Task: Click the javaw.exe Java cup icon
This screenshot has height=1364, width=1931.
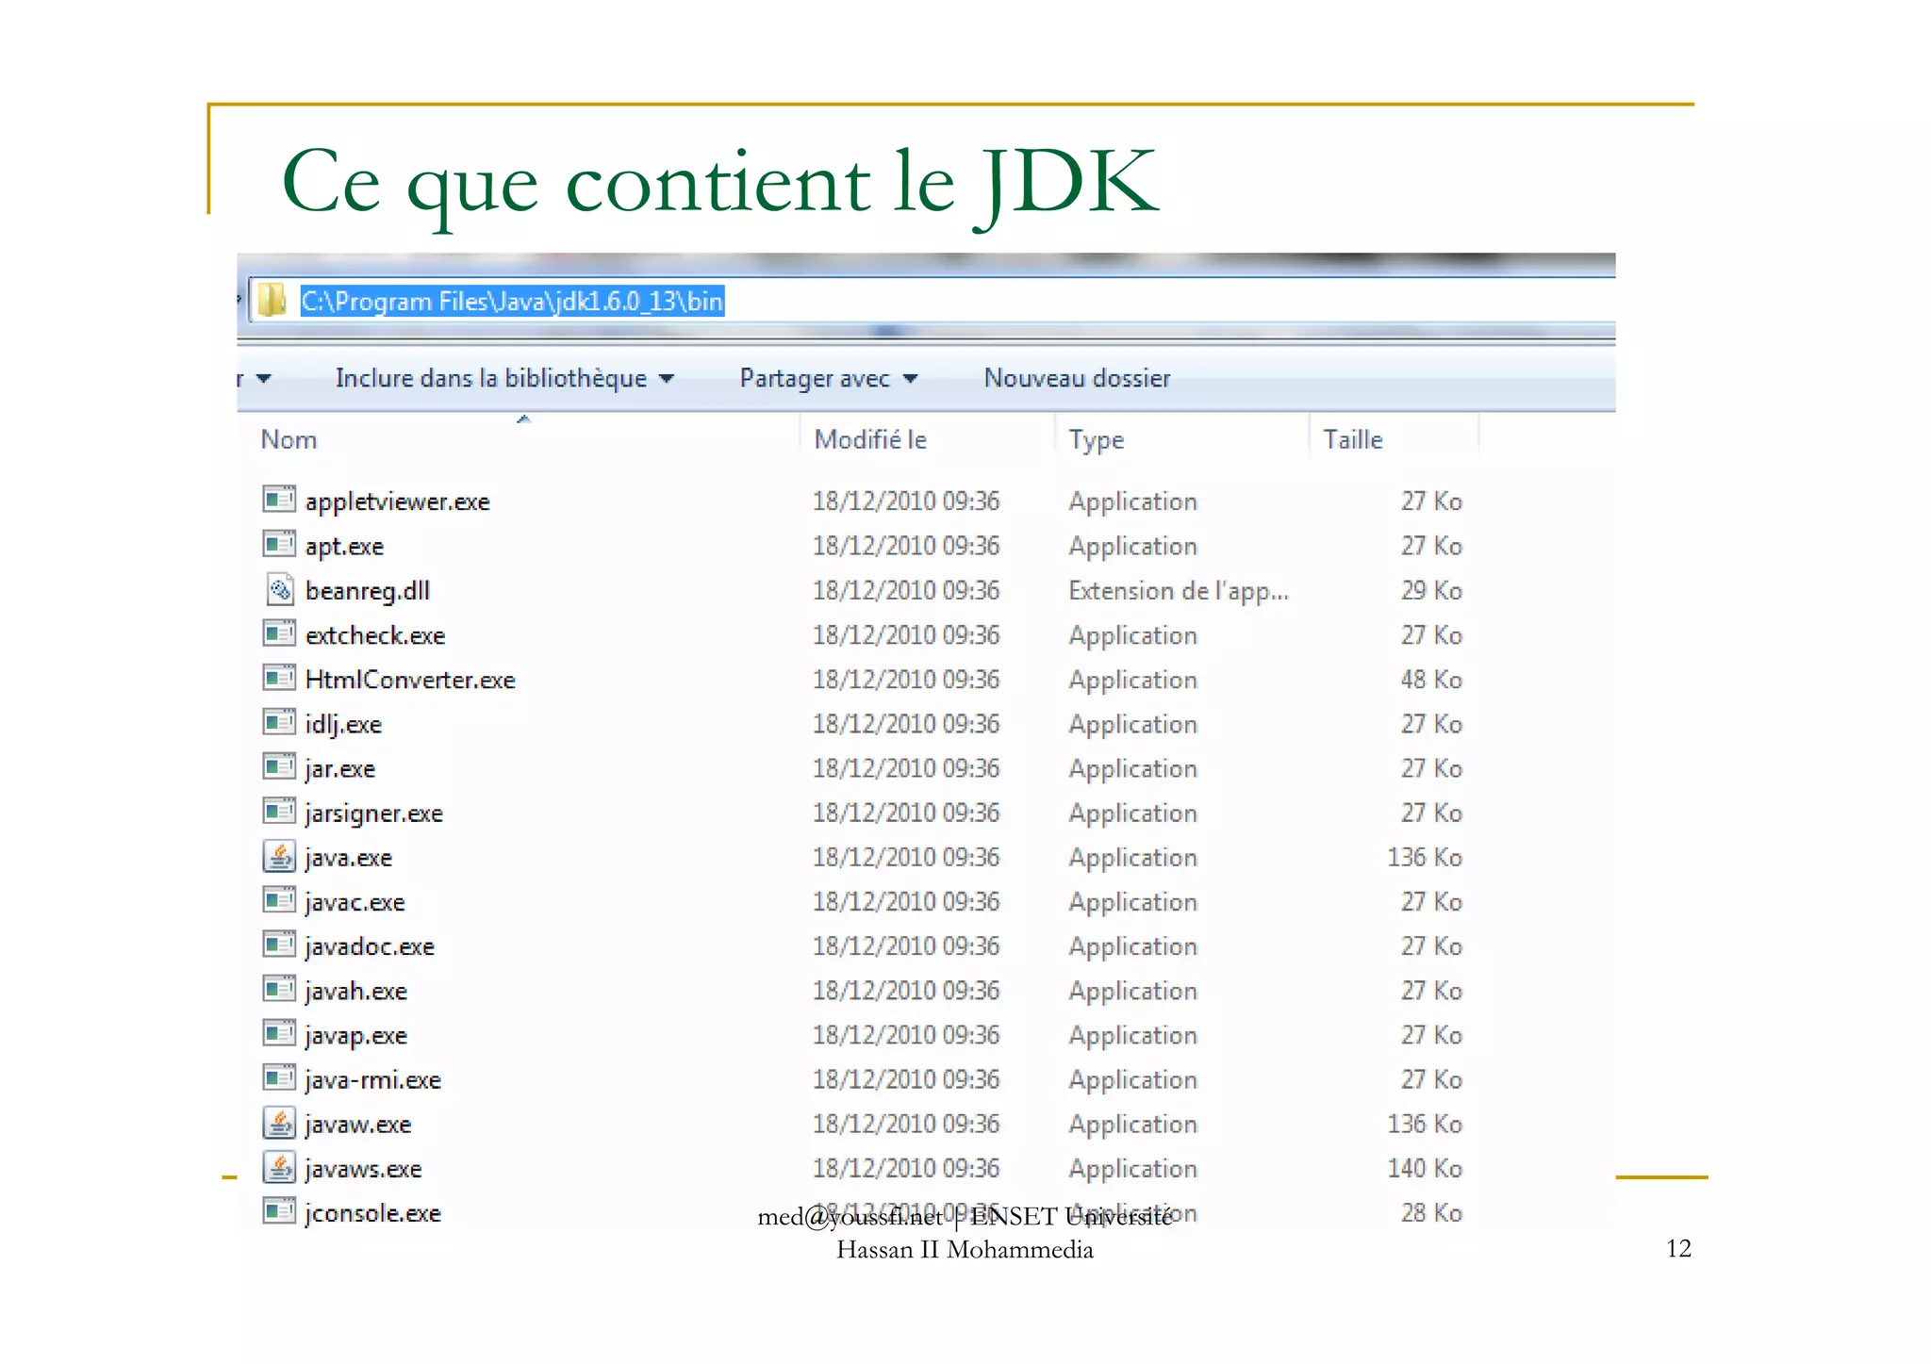Action: pos(279,1123)
